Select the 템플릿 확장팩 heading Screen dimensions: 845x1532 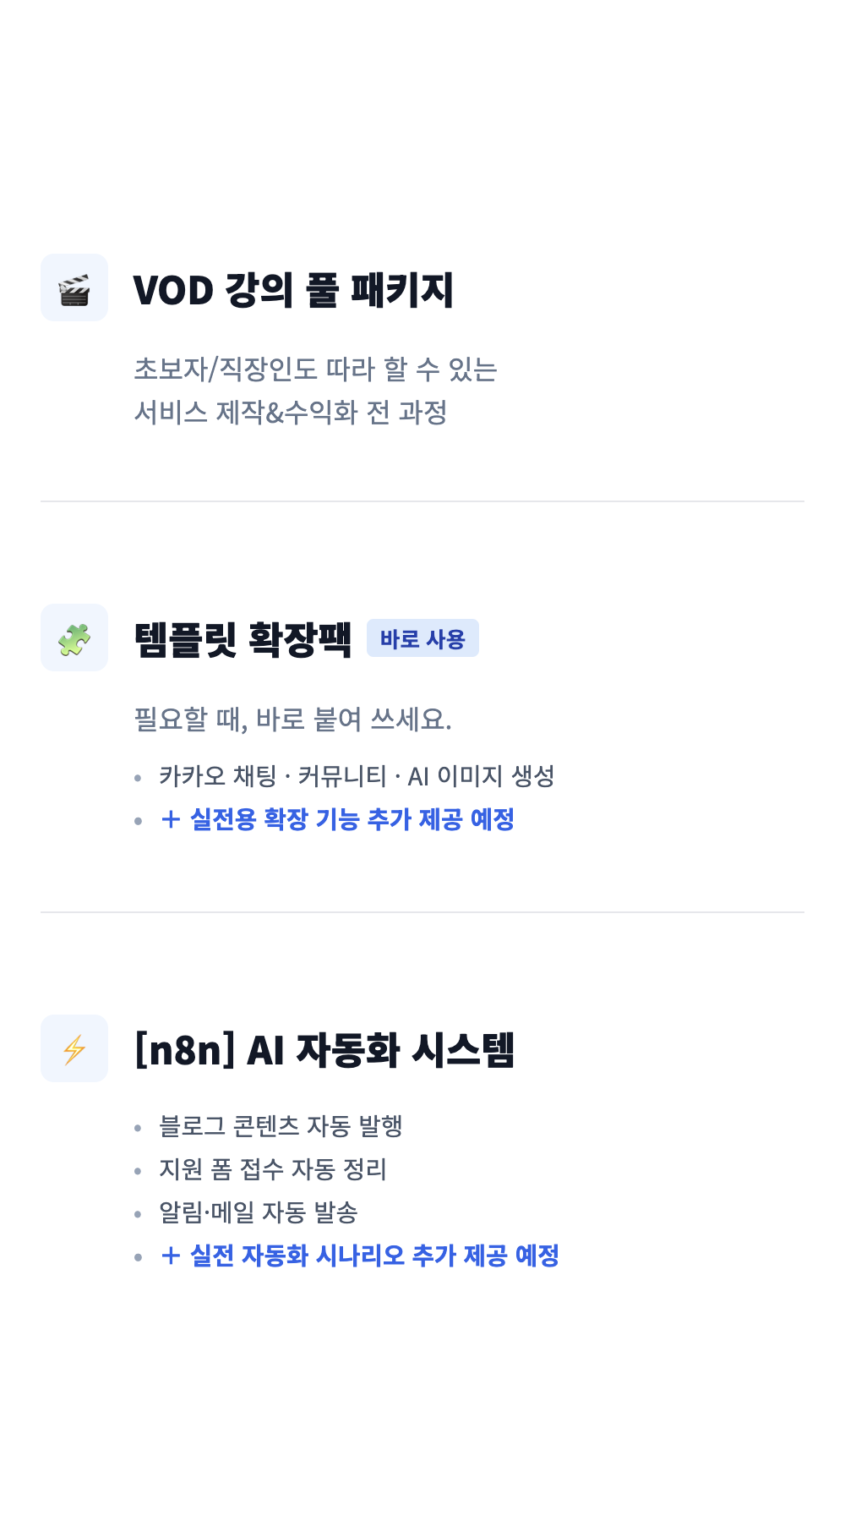[243, 639]
